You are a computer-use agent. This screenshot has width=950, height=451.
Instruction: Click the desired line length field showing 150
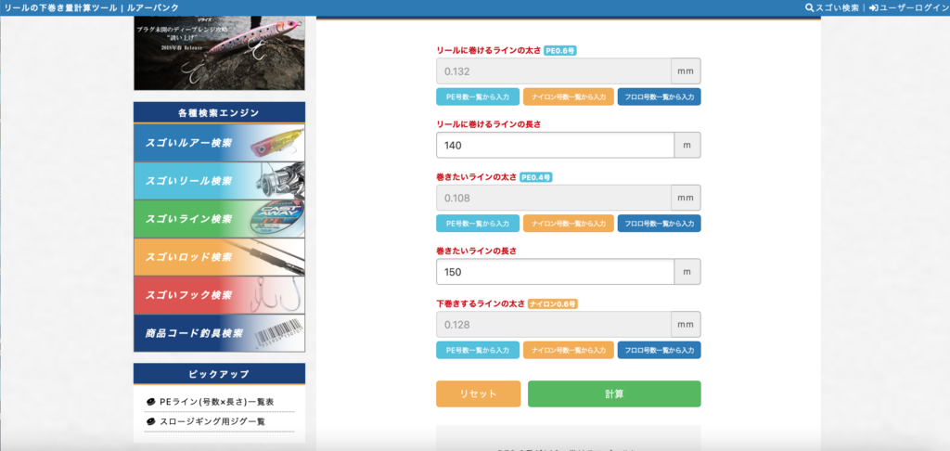[x=554, y=272]
